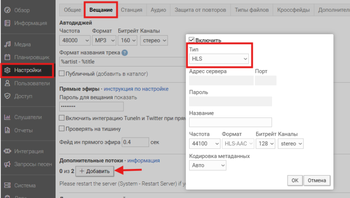Click the Название text field in dialog
Screen dimensions: 350x198
[x=230, y=122]
